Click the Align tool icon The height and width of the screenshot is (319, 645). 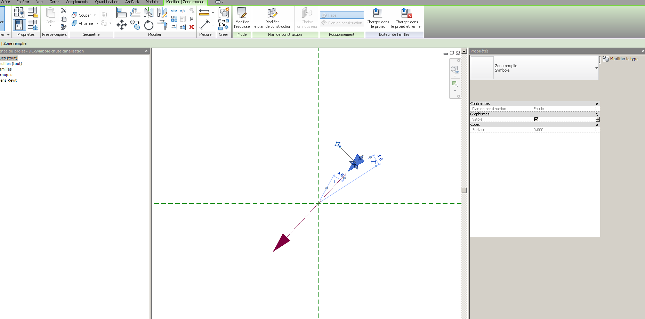tap(121, 13)
